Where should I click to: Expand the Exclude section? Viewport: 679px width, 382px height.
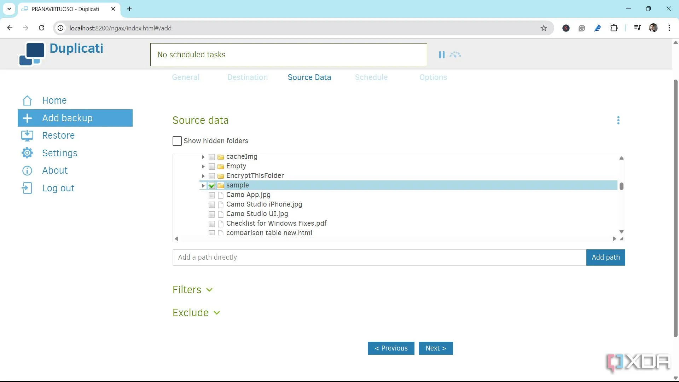click(196, 313)
